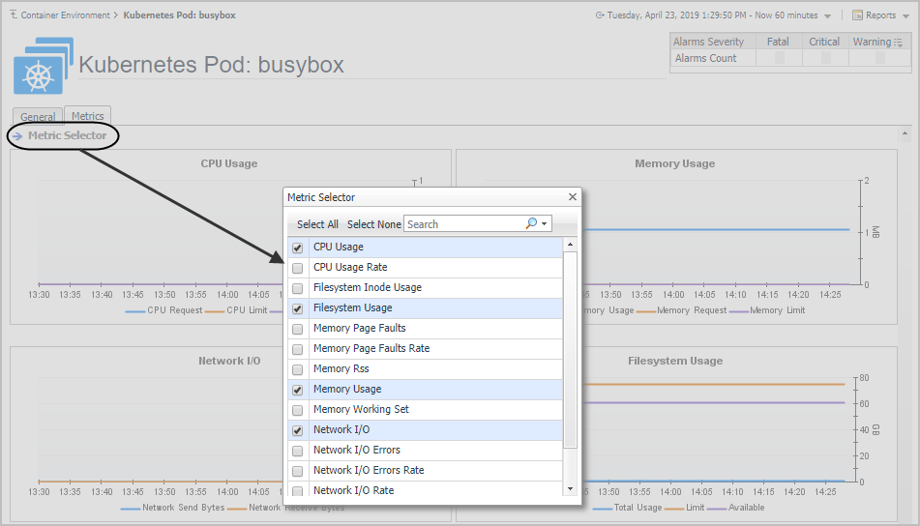The height and width of the screenshot is (526, 920).
Task: Enable the Memory Page Faults checkbox
Action: (297, 329)
